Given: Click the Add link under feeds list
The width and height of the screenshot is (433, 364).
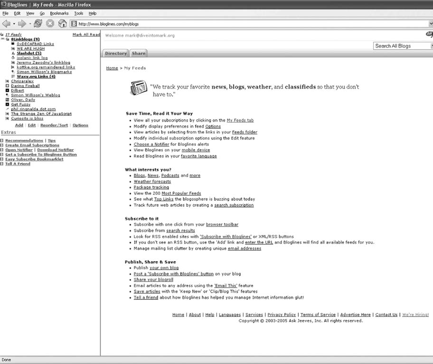Looking at the screenshot, I should click(x=19, y=125).
